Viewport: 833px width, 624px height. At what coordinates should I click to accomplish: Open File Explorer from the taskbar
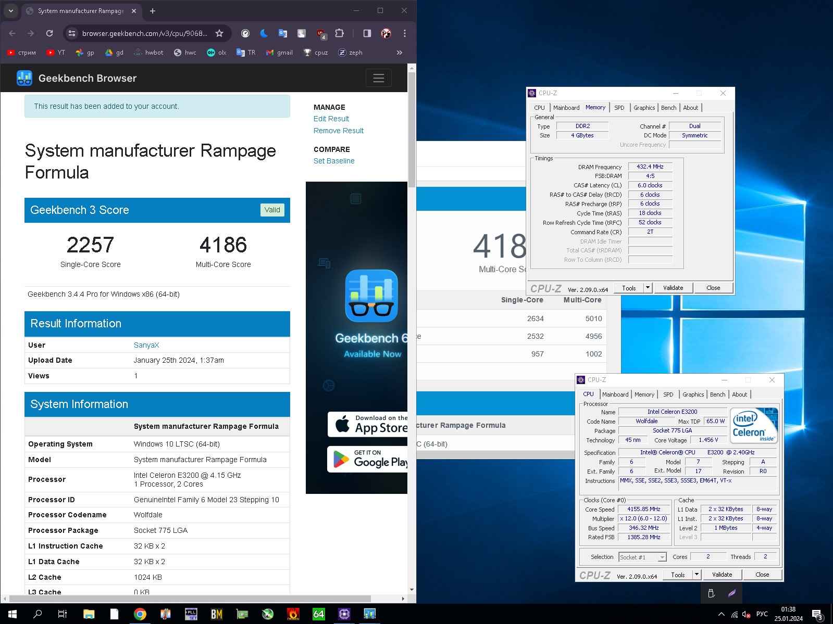pyautogui.click(x=89, y=614)
